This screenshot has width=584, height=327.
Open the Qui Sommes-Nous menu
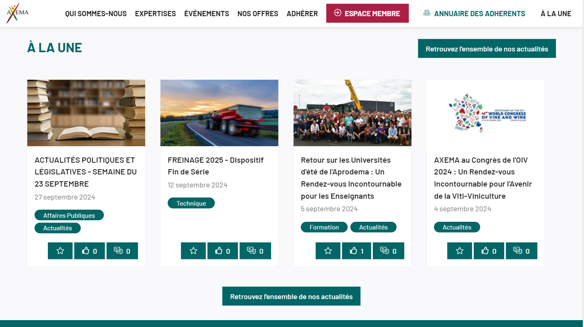pos(96,13)
